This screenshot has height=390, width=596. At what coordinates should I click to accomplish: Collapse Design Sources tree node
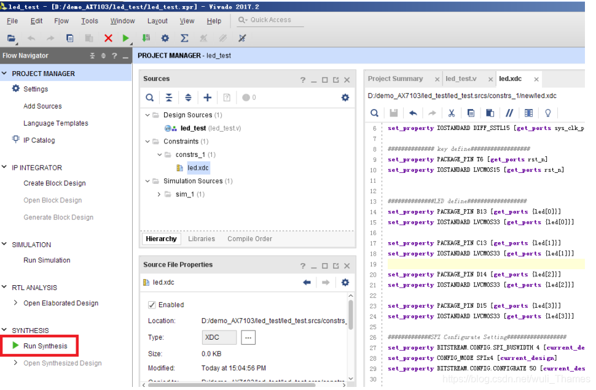click(x=147, y=115)
